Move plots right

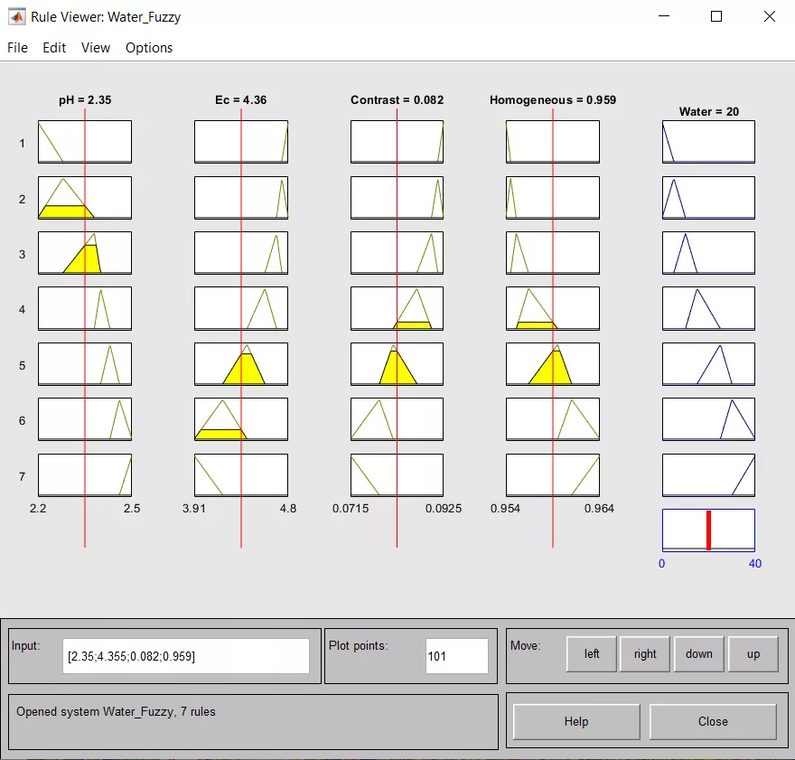645,654
